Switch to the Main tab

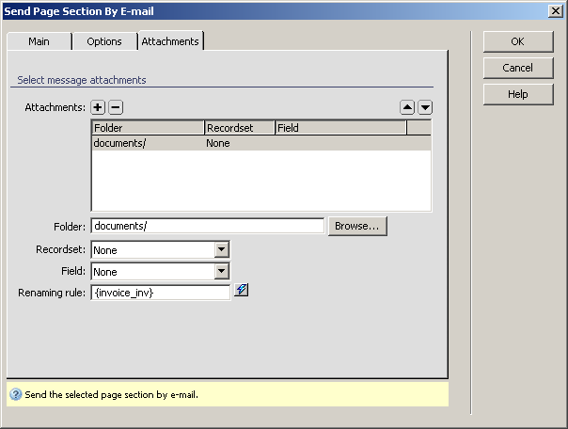[39, 41]
